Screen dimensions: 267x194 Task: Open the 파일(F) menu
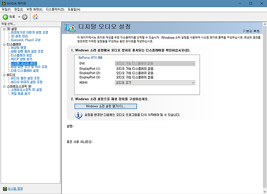6,9
